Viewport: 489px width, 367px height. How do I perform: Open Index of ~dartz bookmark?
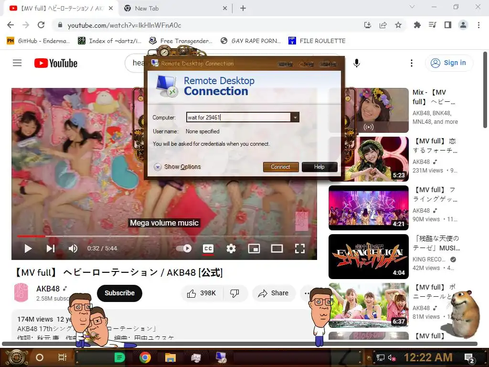coord(110,41)
